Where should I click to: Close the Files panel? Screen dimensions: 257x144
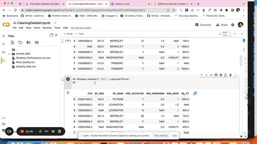[56, 35]
